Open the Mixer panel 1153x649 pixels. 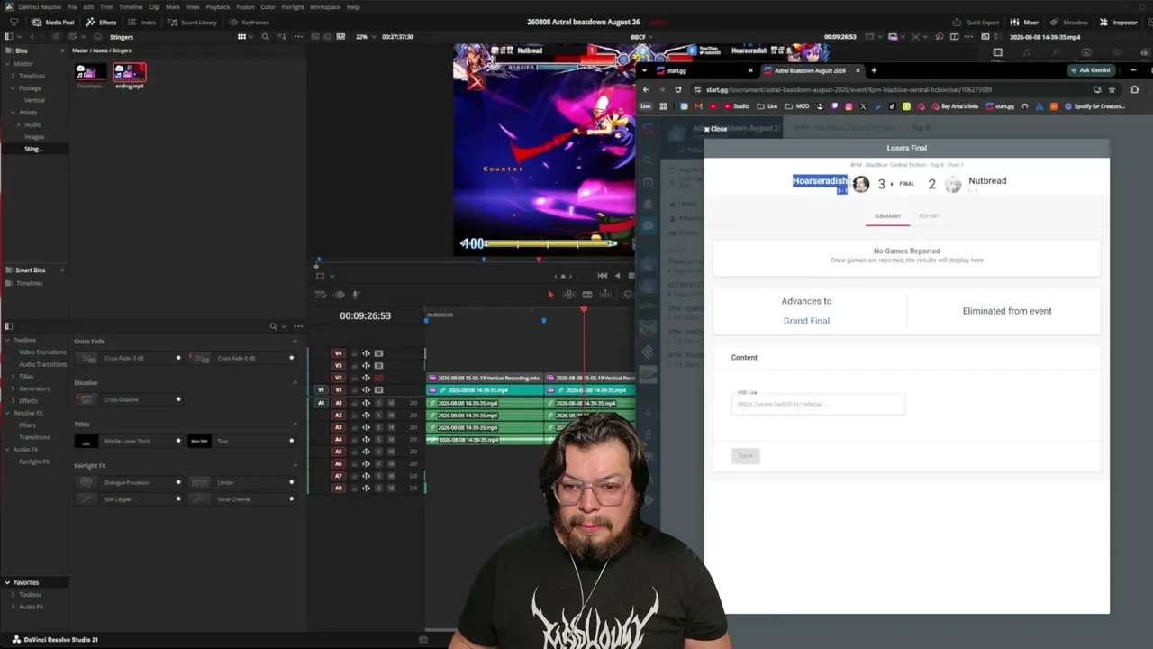pos(1025,22)
